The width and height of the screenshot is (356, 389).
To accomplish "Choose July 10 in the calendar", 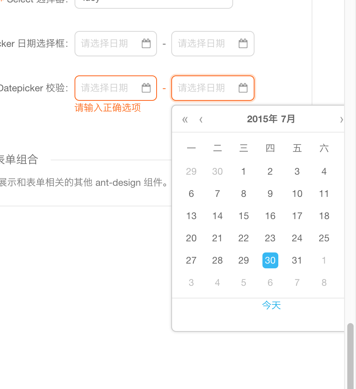I will (297, 194).
